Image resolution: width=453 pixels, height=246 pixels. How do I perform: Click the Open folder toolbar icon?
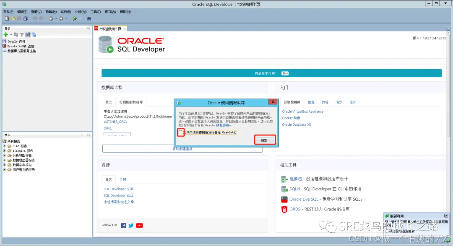tap(13, 18)
